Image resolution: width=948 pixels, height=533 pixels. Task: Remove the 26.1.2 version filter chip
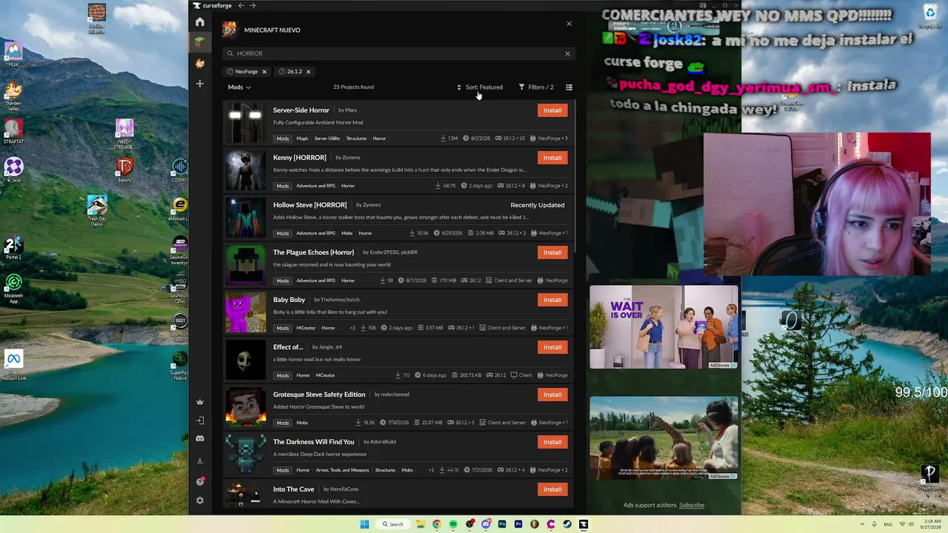[x=308, y=72]
